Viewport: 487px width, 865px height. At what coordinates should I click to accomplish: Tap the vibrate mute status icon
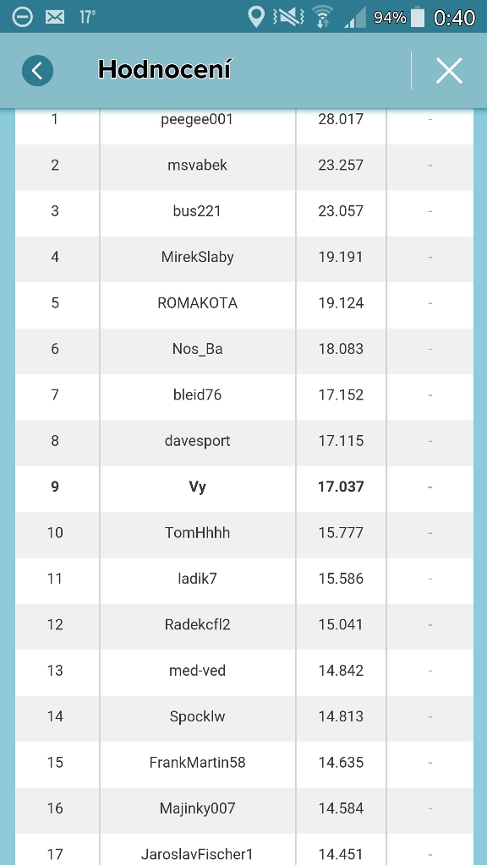[x=288, y=17]
